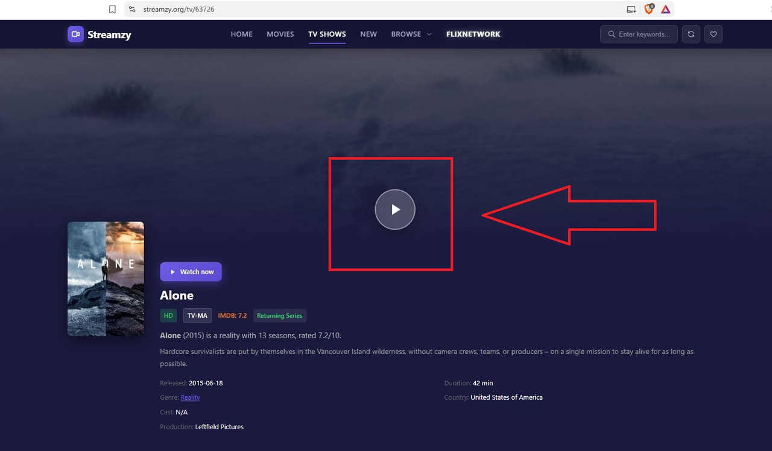The height and width of the screenshot is (451, 772).
Task: Play the video with the center play button
Action: coord(395,209)
